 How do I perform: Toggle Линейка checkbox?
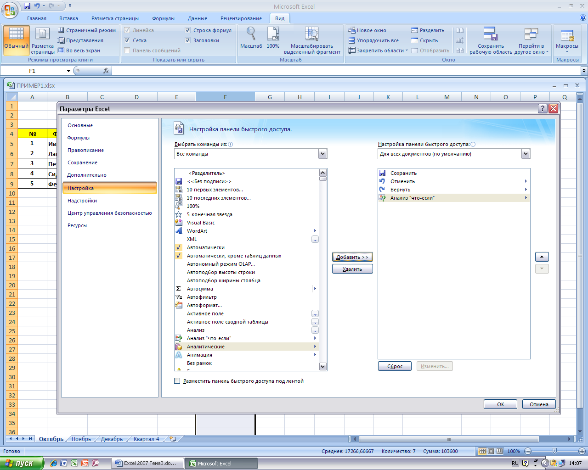[x=127, y=30]
